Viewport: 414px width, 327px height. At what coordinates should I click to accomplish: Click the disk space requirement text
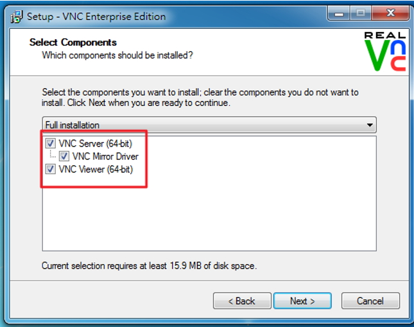149,265
